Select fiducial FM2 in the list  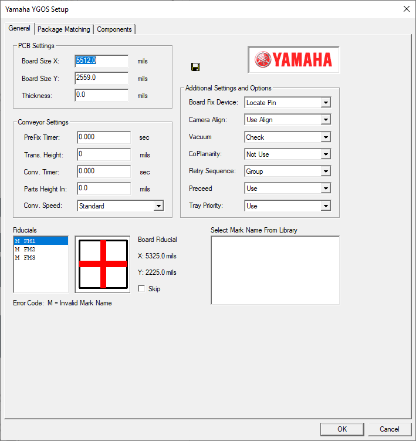coord(41,249)
